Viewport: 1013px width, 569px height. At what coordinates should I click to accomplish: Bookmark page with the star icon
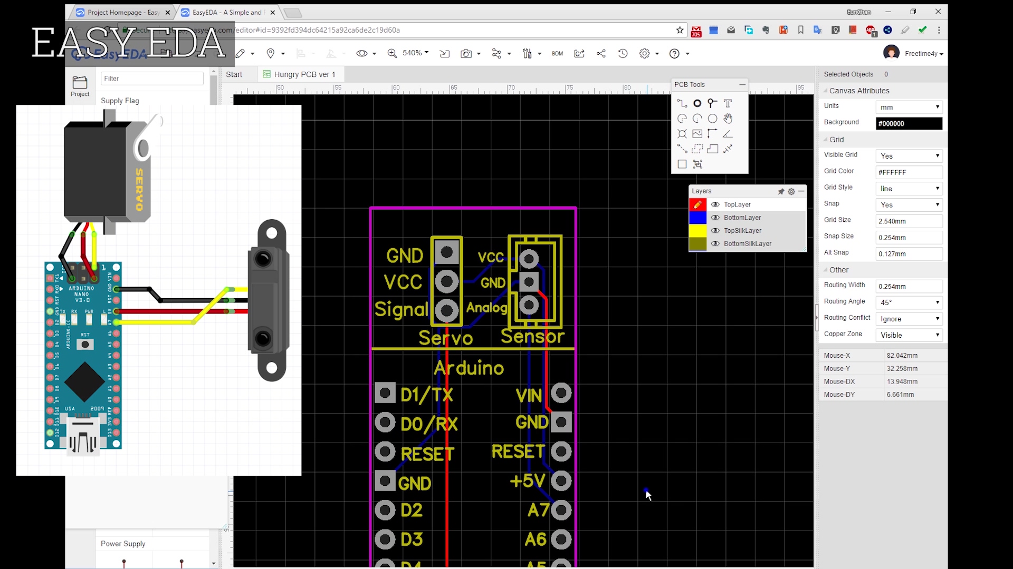(680, 30)
